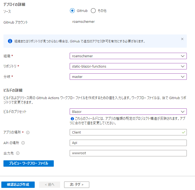This screenshot has height=190, width=195.
Task: Click the info icon below Blazor preset
Action: 72,119
